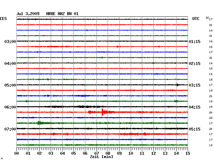
Task: Click the UTC column header
Action: click(x=196, y=19)
